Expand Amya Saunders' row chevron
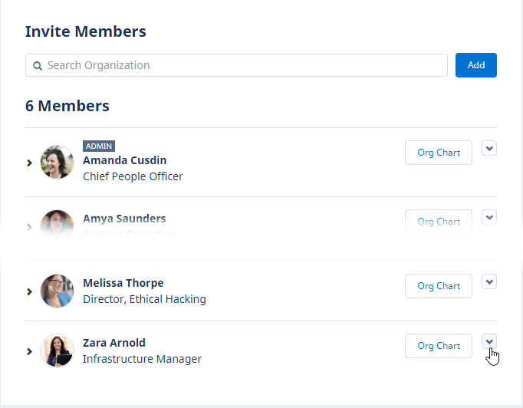Screen dimensions: 523x408 (30, 227)
